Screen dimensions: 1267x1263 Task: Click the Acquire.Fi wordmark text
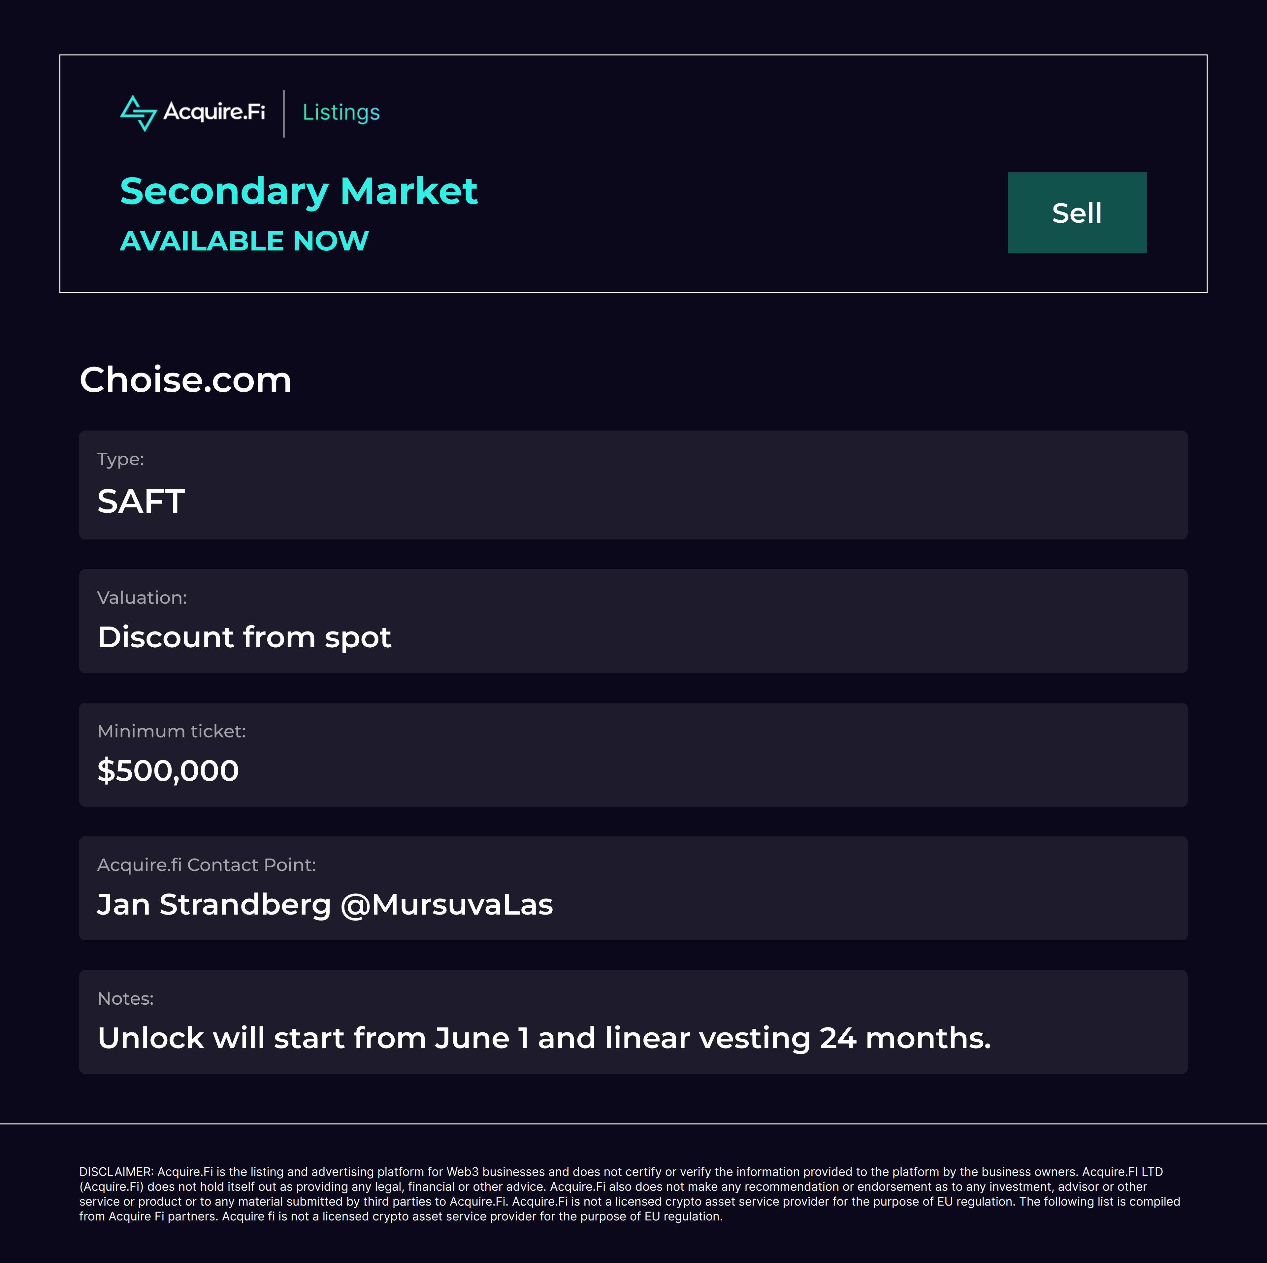[214, 112]
